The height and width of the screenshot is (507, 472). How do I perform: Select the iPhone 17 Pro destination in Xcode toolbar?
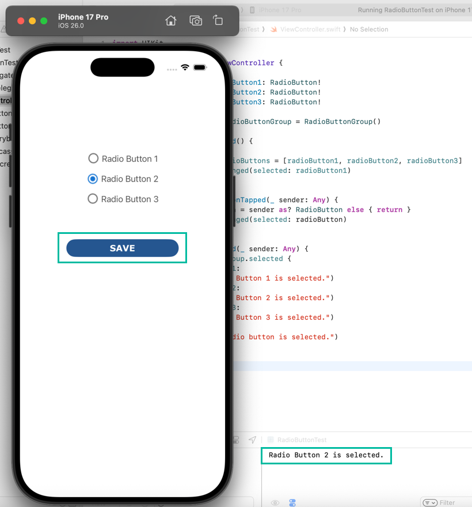pyautogui.click(x=279, y=10)
